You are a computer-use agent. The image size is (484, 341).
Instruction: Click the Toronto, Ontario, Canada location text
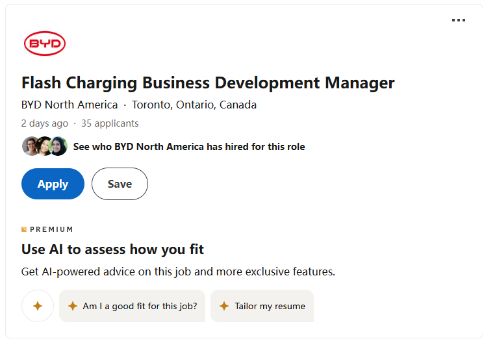(194, 105)
